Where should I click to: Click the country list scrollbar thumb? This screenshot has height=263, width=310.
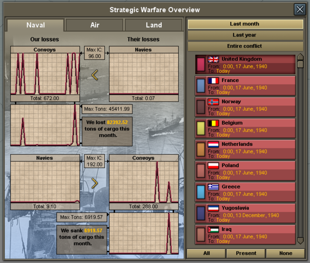pos(300,64)
